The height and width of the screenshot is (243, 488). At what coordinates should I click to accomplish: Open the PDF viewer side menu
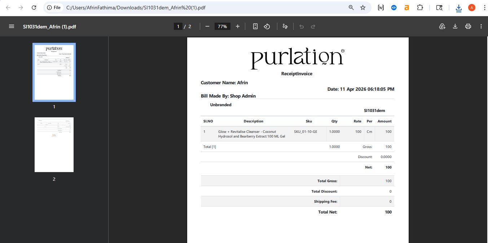coord(11,26)
